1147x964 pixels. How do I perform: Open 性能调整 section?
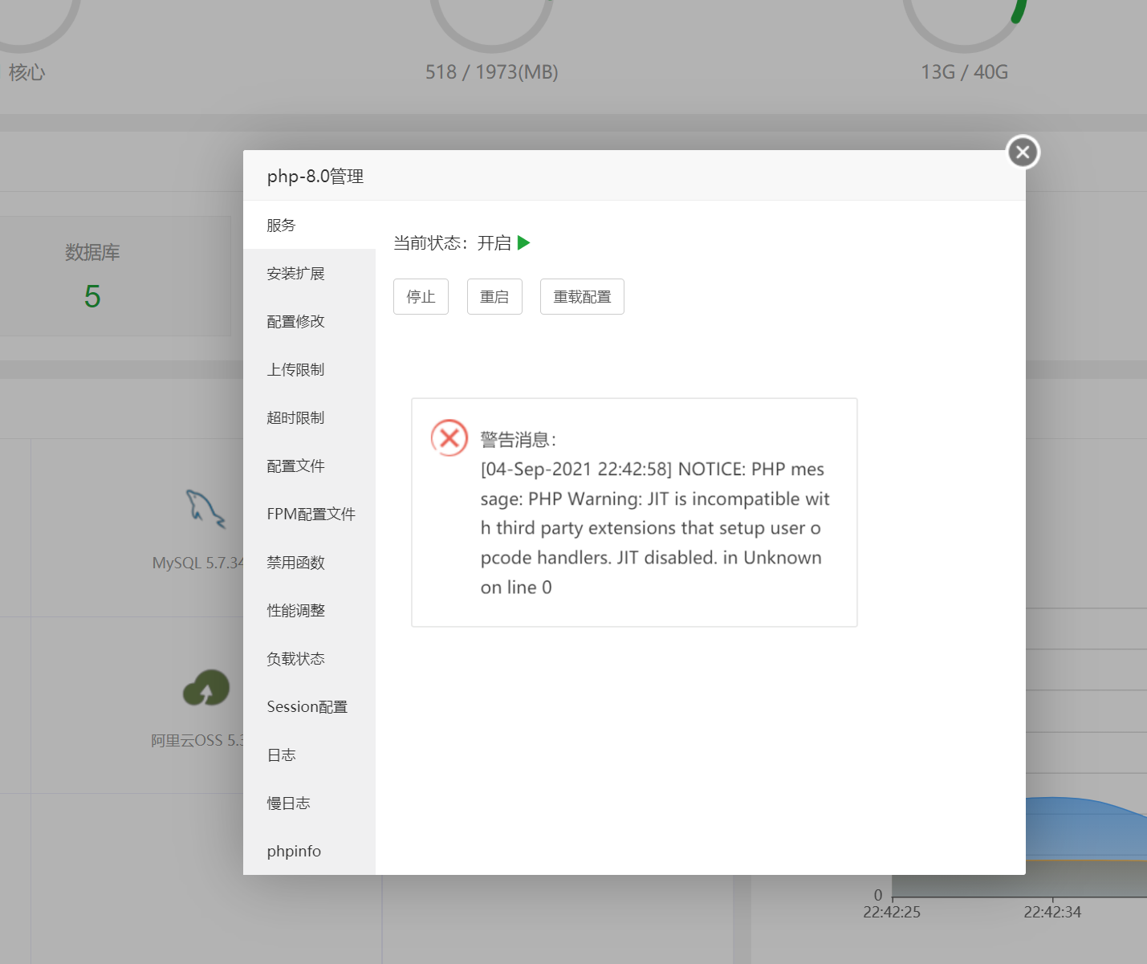(x=309, y=610)
